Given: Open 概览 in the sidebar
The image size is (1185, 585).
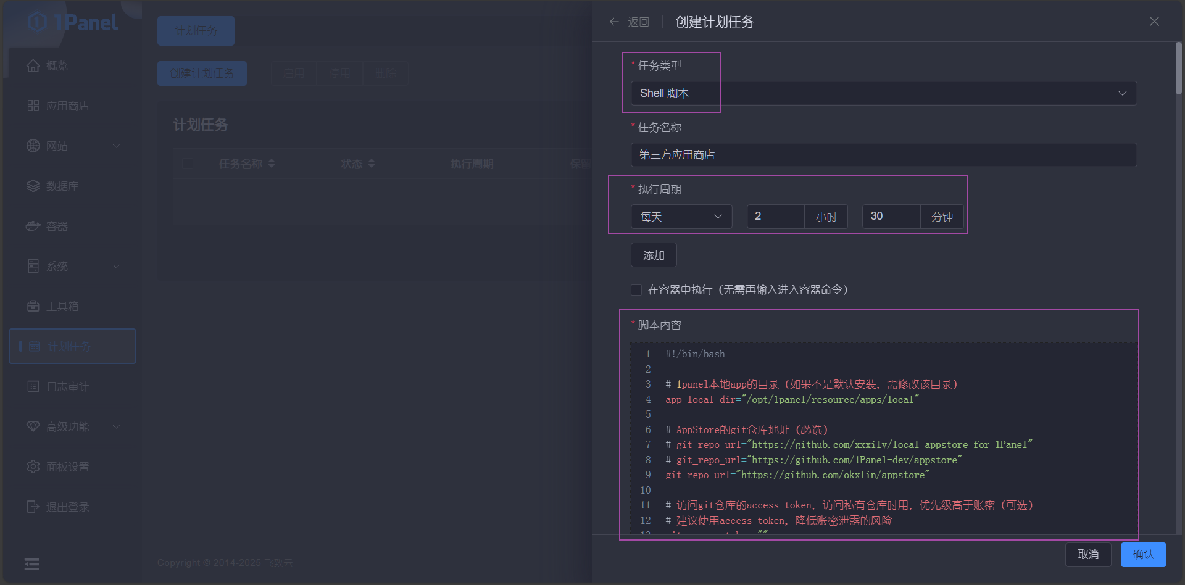Looking at the screenshot, I should point(72,65).
